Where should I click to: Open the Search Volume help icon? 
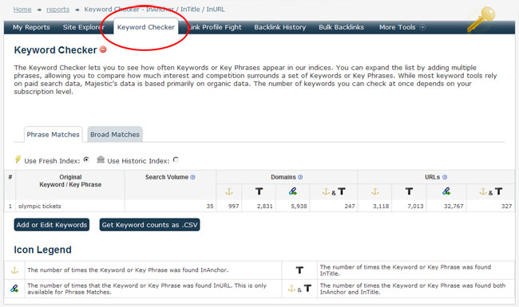[192, 177]
